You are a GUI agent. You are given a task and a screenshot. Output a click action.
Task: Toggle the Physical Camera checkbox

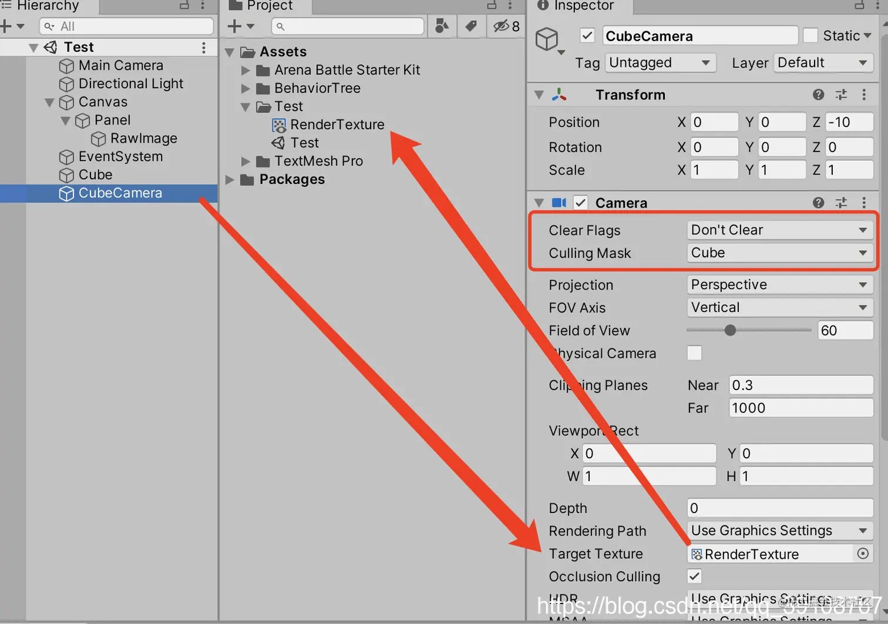694,353
